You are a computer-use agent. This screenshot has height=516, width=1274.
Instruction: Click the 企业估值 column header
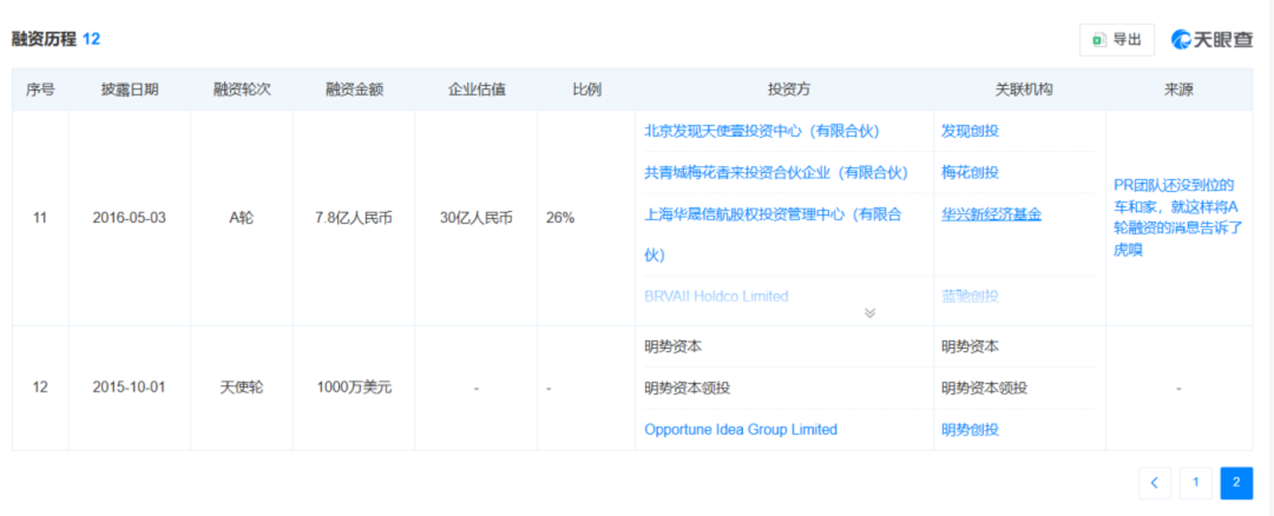(476, 89)
